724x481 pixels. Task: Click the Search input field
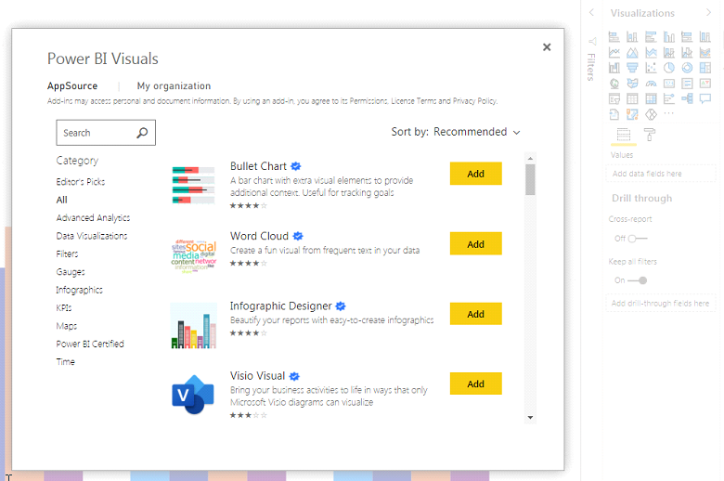point(96,133)
